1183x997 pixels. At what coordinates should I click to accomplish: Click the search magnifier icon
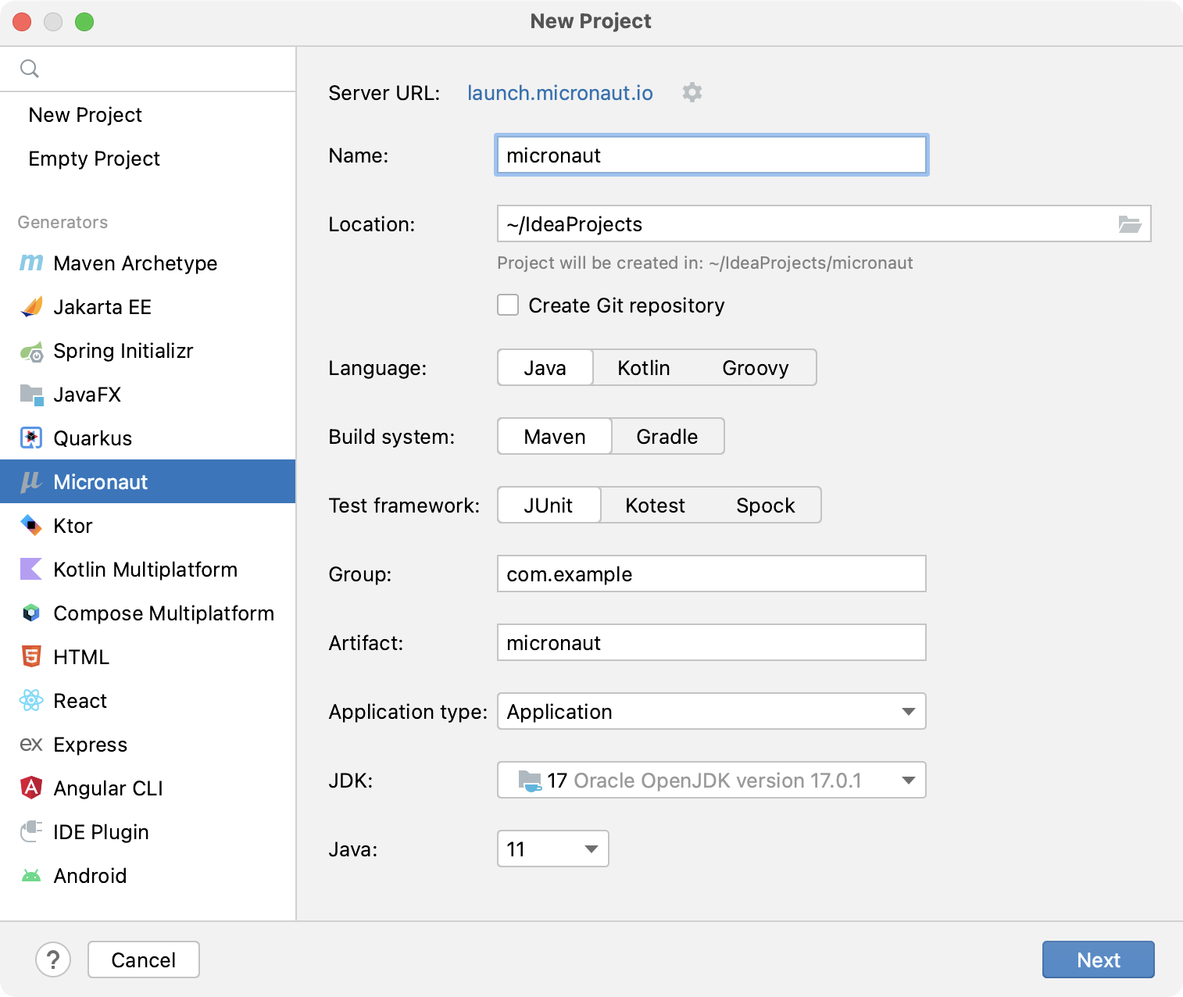[x=30, y=69]
